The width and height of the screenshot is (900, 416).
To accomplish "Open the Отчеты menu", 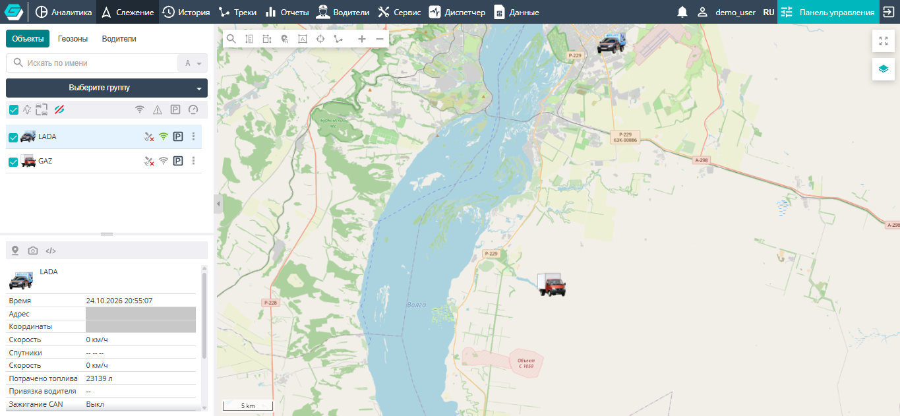I will tap(287, 12).
